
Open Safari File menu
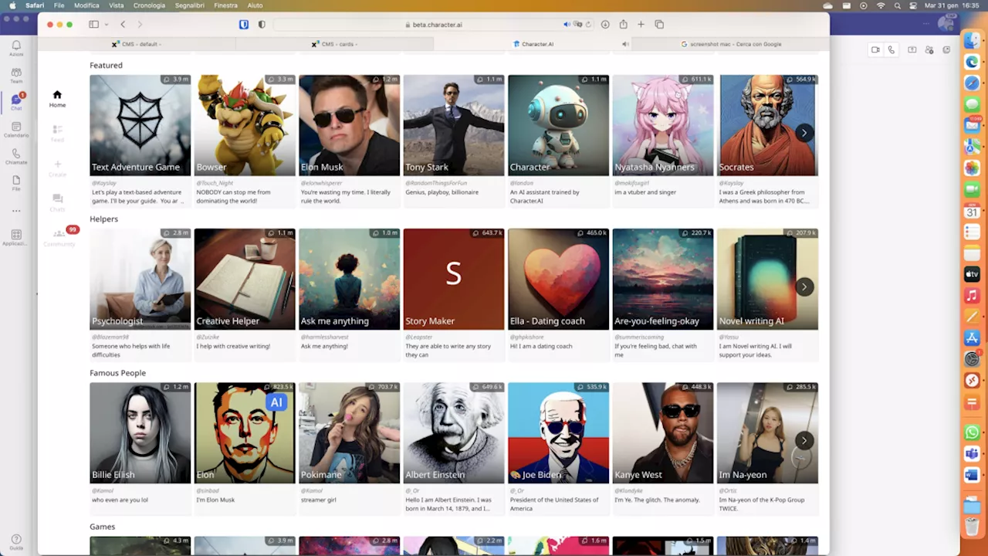click(59, 5)
